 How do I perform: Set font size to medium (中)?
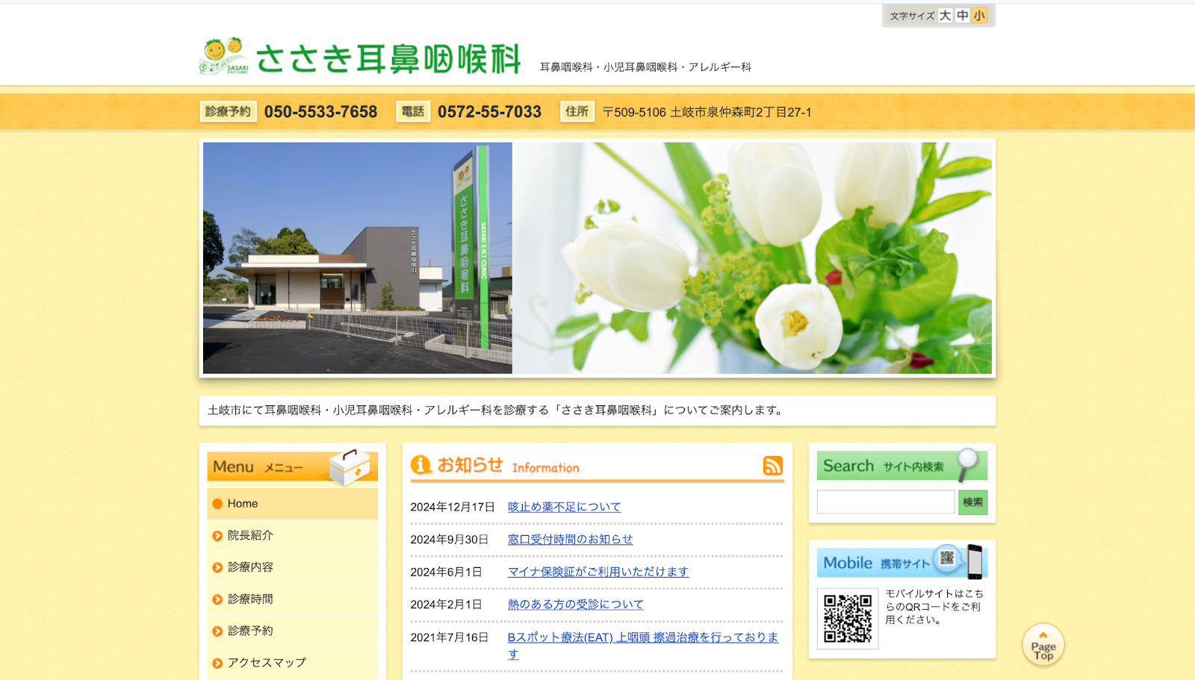tap(962, 16)
